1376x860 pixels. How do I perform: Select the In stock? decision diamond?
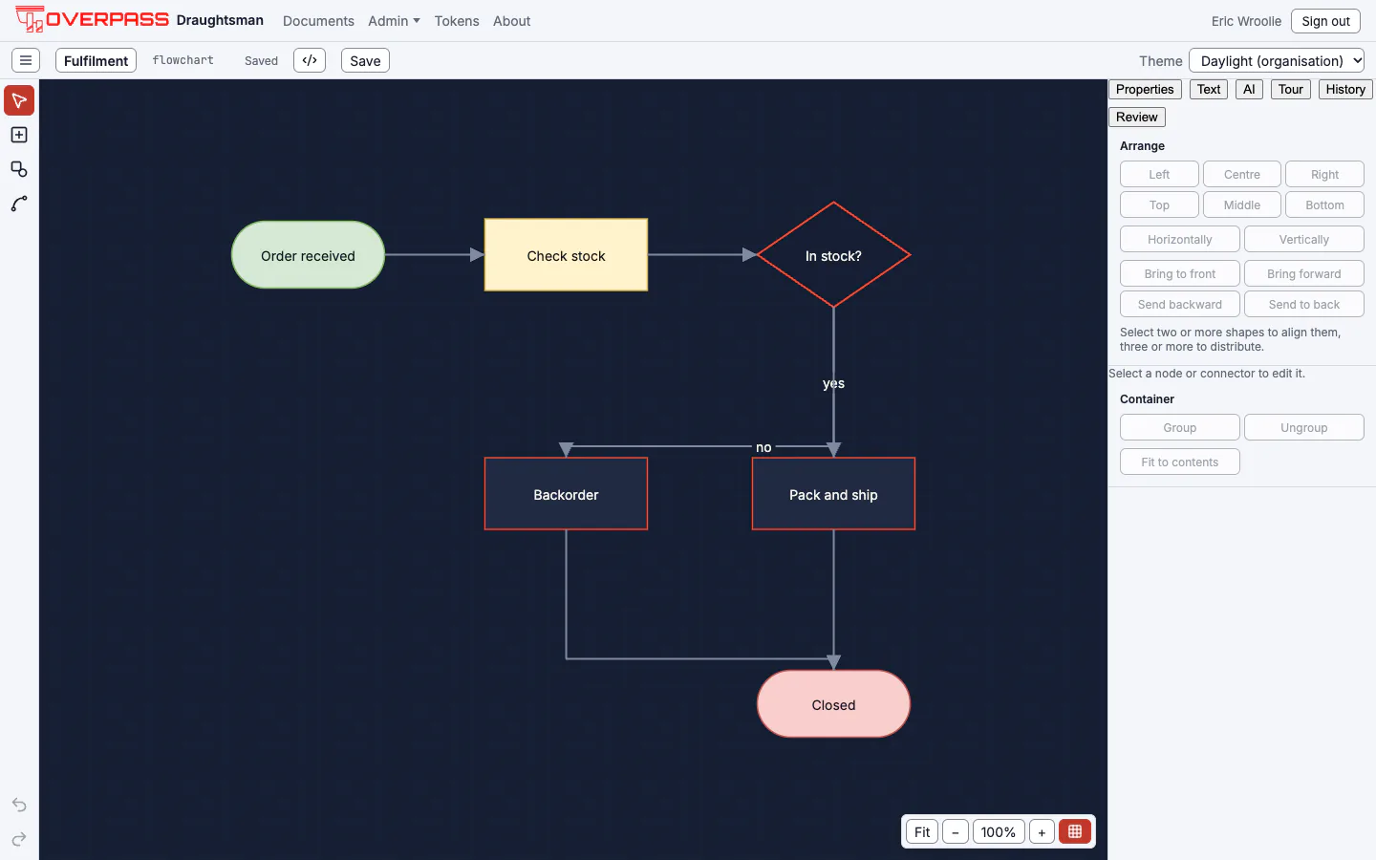(833, 255)
